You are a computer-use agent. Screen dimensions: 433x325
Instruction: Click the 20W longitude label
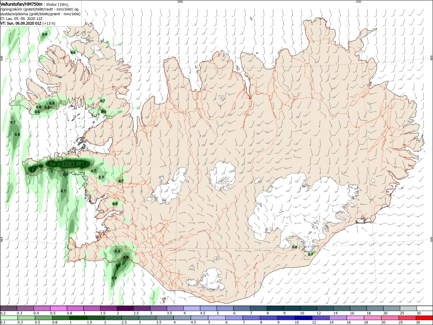(x=180, y=2)
